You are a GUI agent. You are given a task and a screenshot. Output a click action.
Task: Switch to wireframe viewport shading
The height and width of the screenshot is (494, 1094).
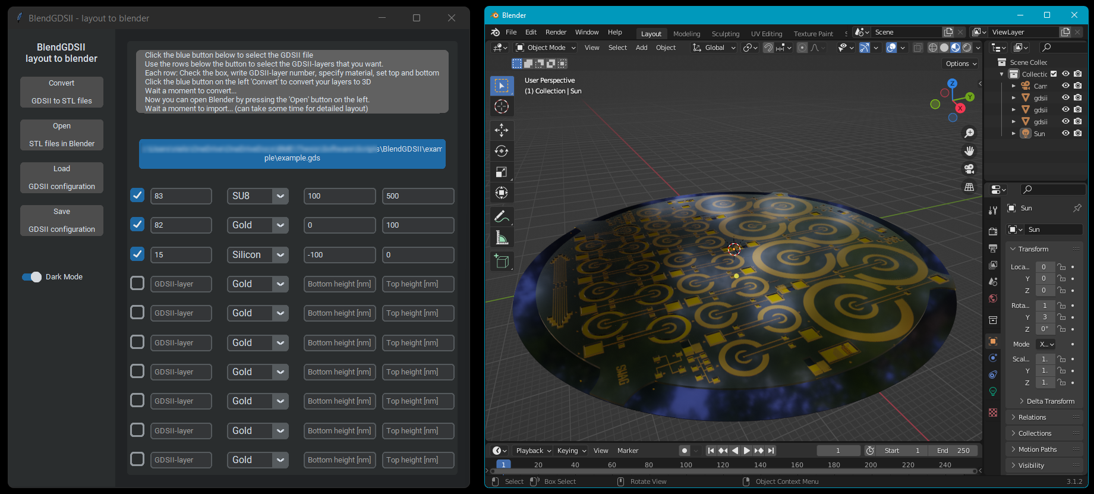(x=932, y=48)
